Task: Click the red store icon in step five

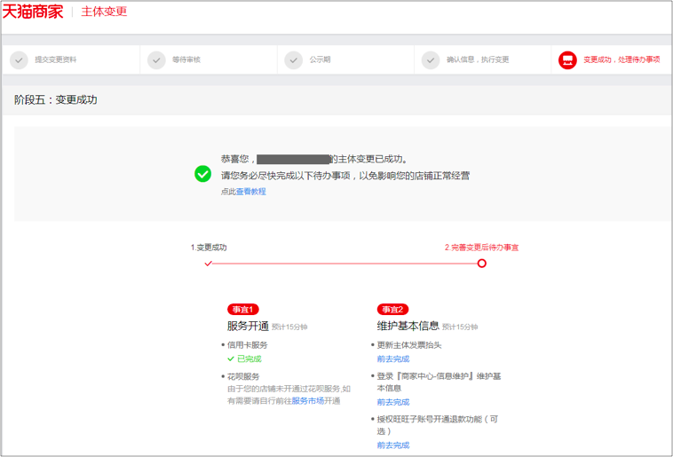Action: pyautogui.click(x=567, y=60)
